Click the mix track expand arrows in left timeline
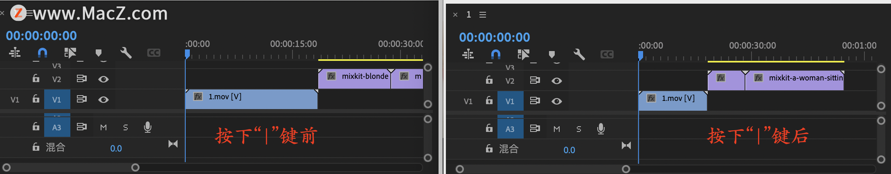This screenshot has height=174, width=891. point(173,144)
